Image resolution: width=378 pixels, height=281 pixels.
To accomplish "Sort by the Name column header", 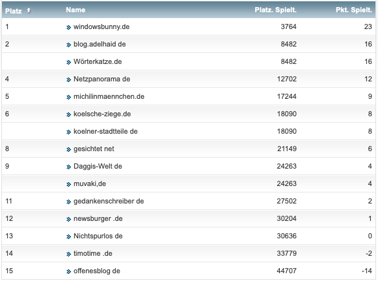I will pyautogui.click(x=76, y=10).
